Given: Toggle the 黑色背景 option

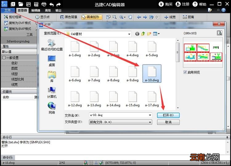Looking at the screenshot, I should click(69, 17).
